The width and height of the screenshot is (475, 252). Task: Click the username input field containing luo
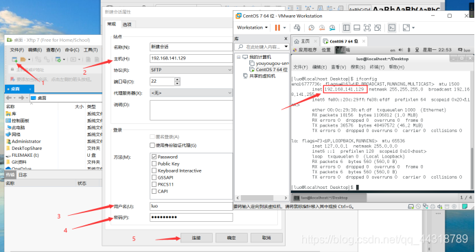point(191,206)
